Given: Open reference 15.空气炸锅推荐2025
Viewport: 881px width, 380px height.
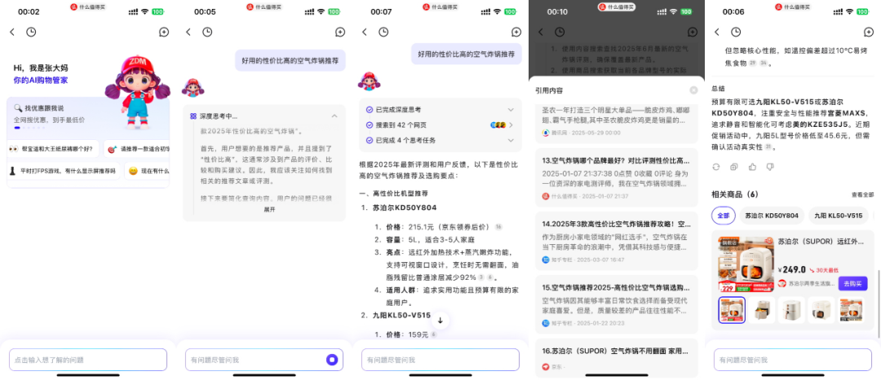Looking at the screenshot, I should pyautogui.click(x=617, y=304).
